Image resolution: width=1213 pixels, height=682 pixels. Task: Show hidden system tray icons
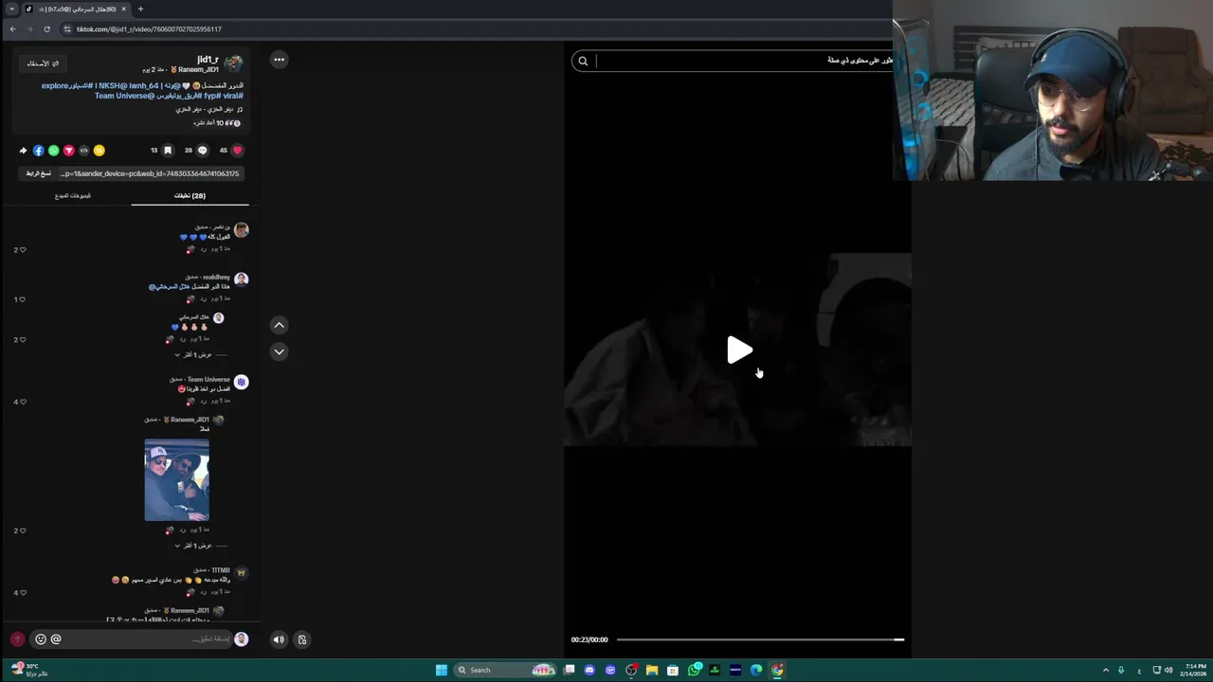pyautogui.click(x=1105, y=670)
